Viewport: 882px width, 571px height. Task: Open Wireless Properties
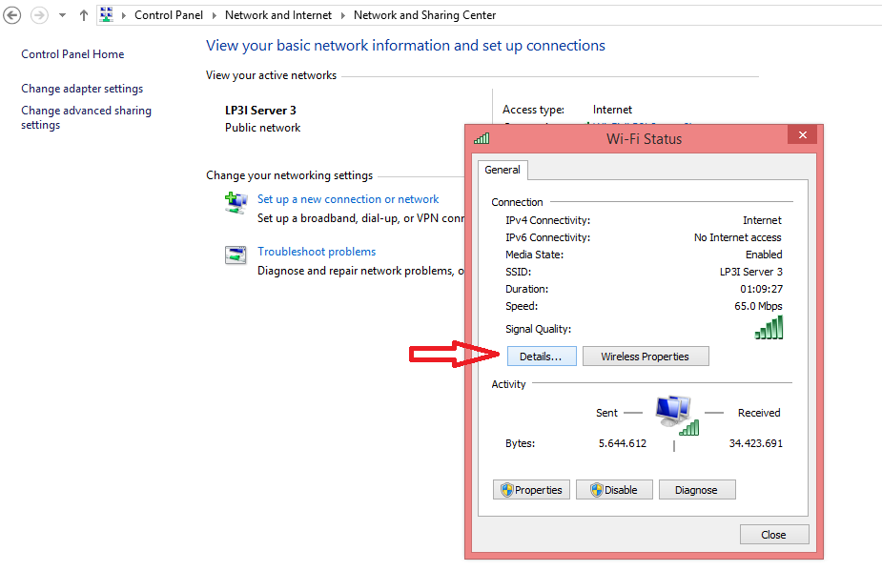coord(646,357)
